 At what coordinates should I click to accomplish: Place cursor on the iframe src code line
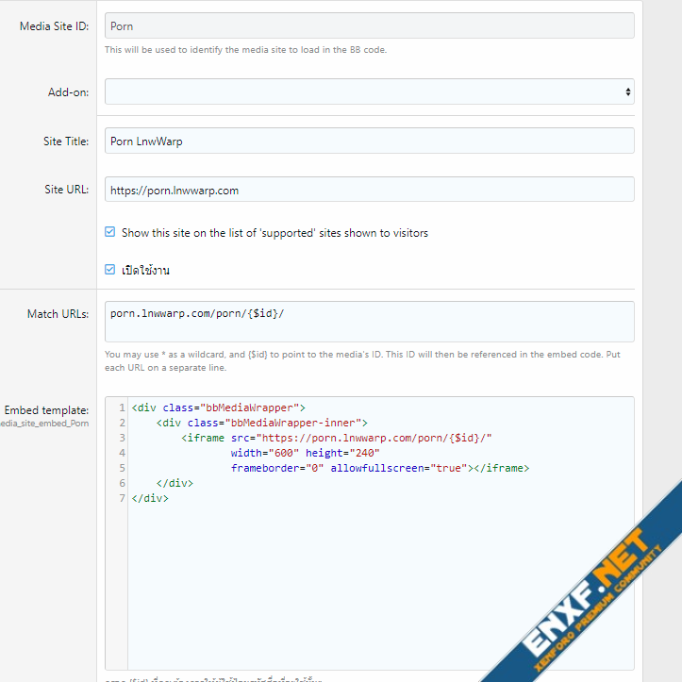[x=337, y=439]
